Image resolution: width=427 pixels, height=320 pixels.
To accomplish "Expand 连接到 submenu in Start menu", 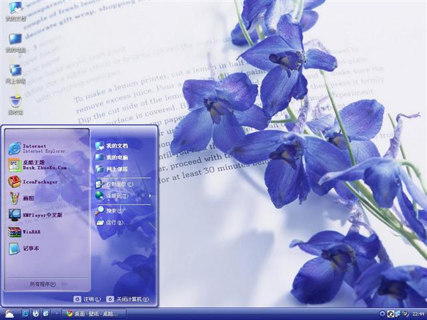I will point(123,195).
